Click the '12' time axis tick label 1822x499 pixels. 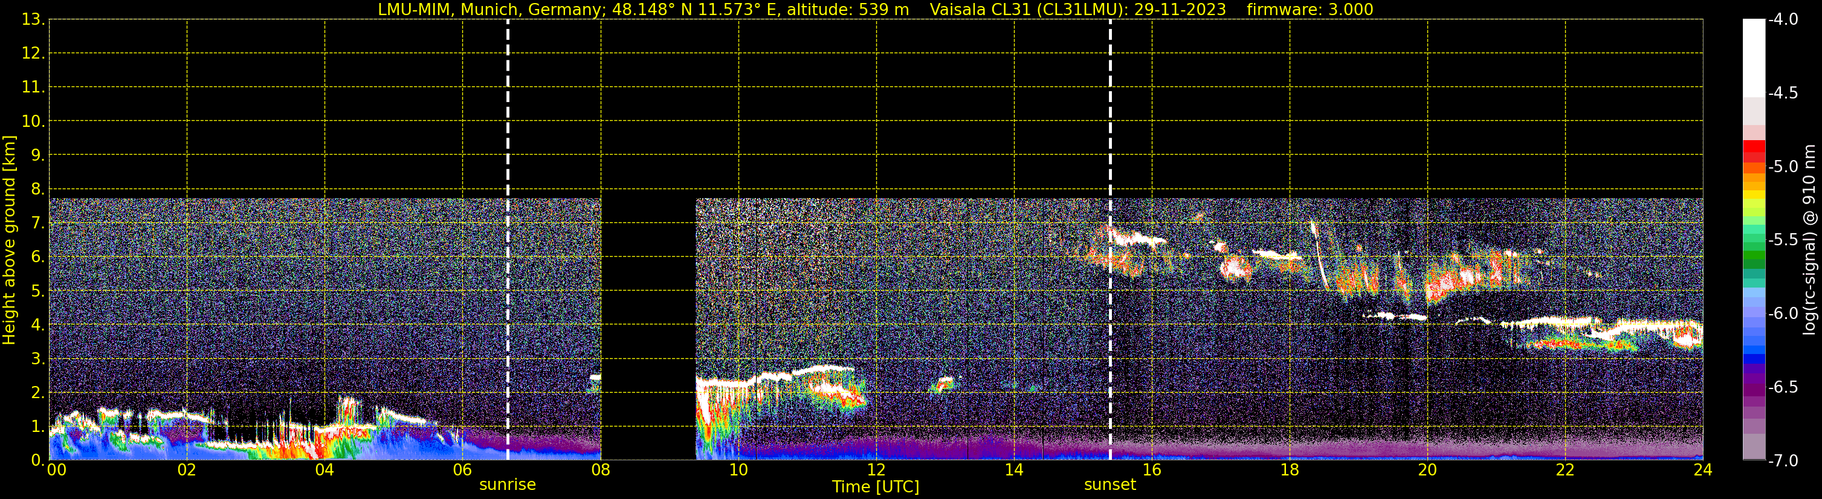click(876, 470)
